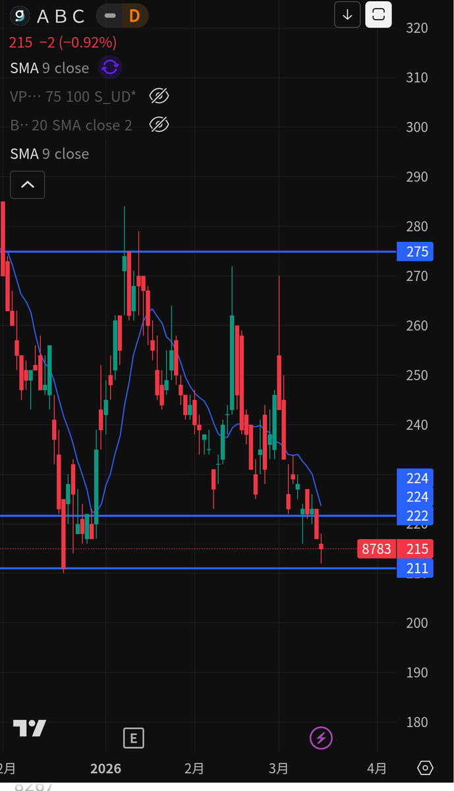Select the 275 horizontal line price label
This screenshot has width=454, height=791.
click(x=415, y=252)
